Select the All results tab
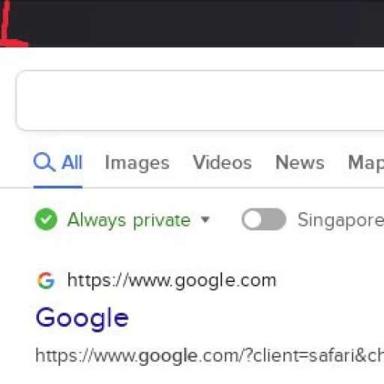Image resolution: width=384 pixels, height=384 pixels. point(58,163)
